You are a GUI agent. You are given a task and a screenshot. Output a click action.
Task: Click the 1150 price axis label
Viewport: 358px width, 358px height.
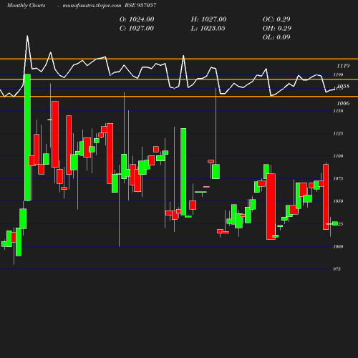click(x=338, y=111)
